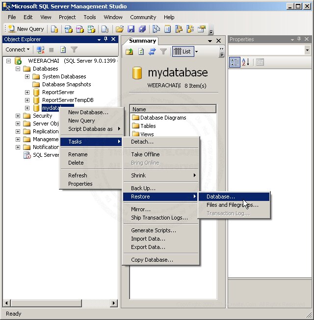Open the Connect dropdown in Object Explorer
This screenshot has height=320, width=314.
17,49
